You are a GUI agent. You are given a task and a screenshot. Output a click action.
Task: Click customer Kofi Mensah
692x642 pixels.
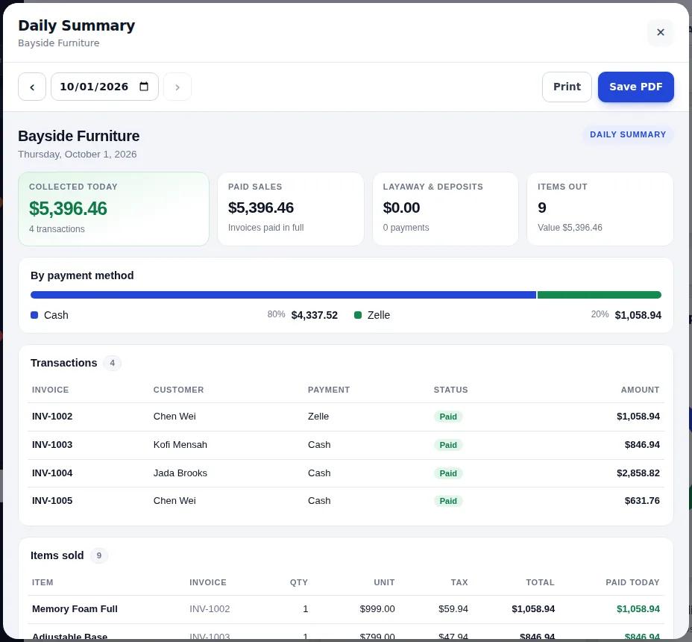coord(180,444)
